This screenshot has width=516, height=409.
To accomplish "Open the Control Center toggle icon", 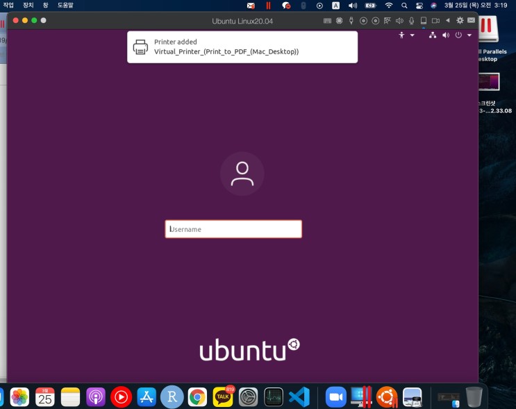I will 419,6.
